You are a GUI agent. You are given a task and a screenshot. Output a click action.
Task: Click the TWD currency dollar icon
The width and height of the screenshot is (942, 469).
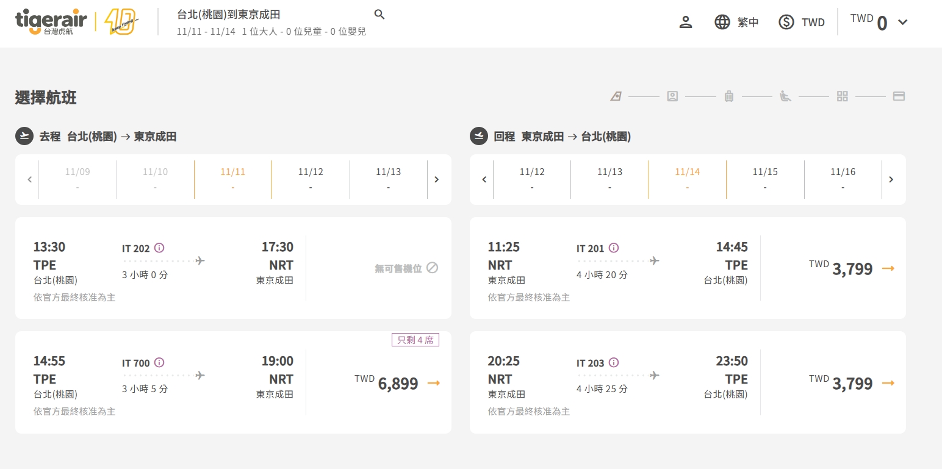click(x=786, y=23)
